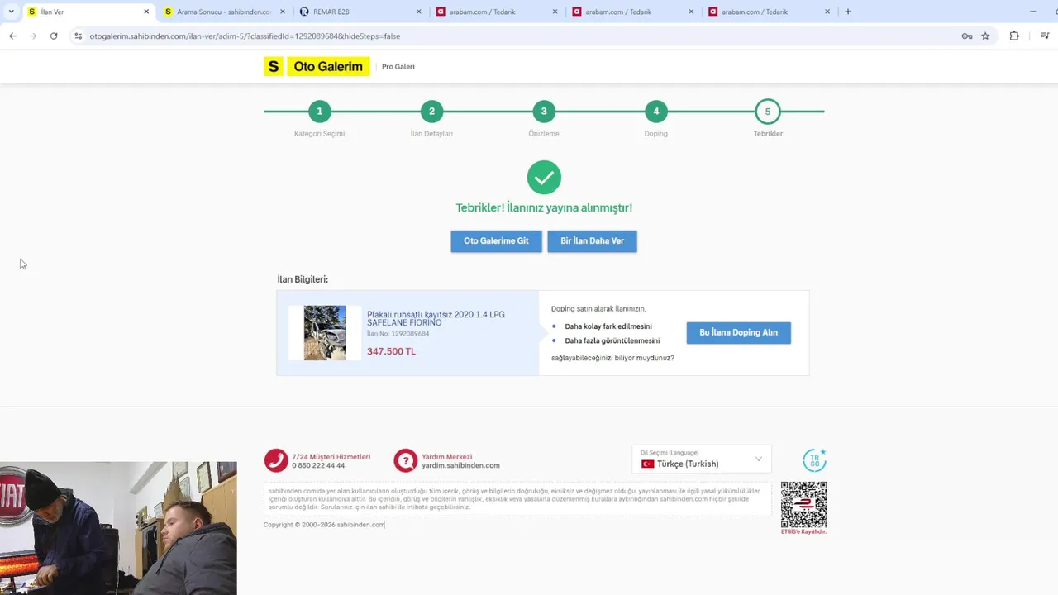Screen dimensions: 1058x595
Task: Click the ETBIS QR code
Action: (804, 504)
